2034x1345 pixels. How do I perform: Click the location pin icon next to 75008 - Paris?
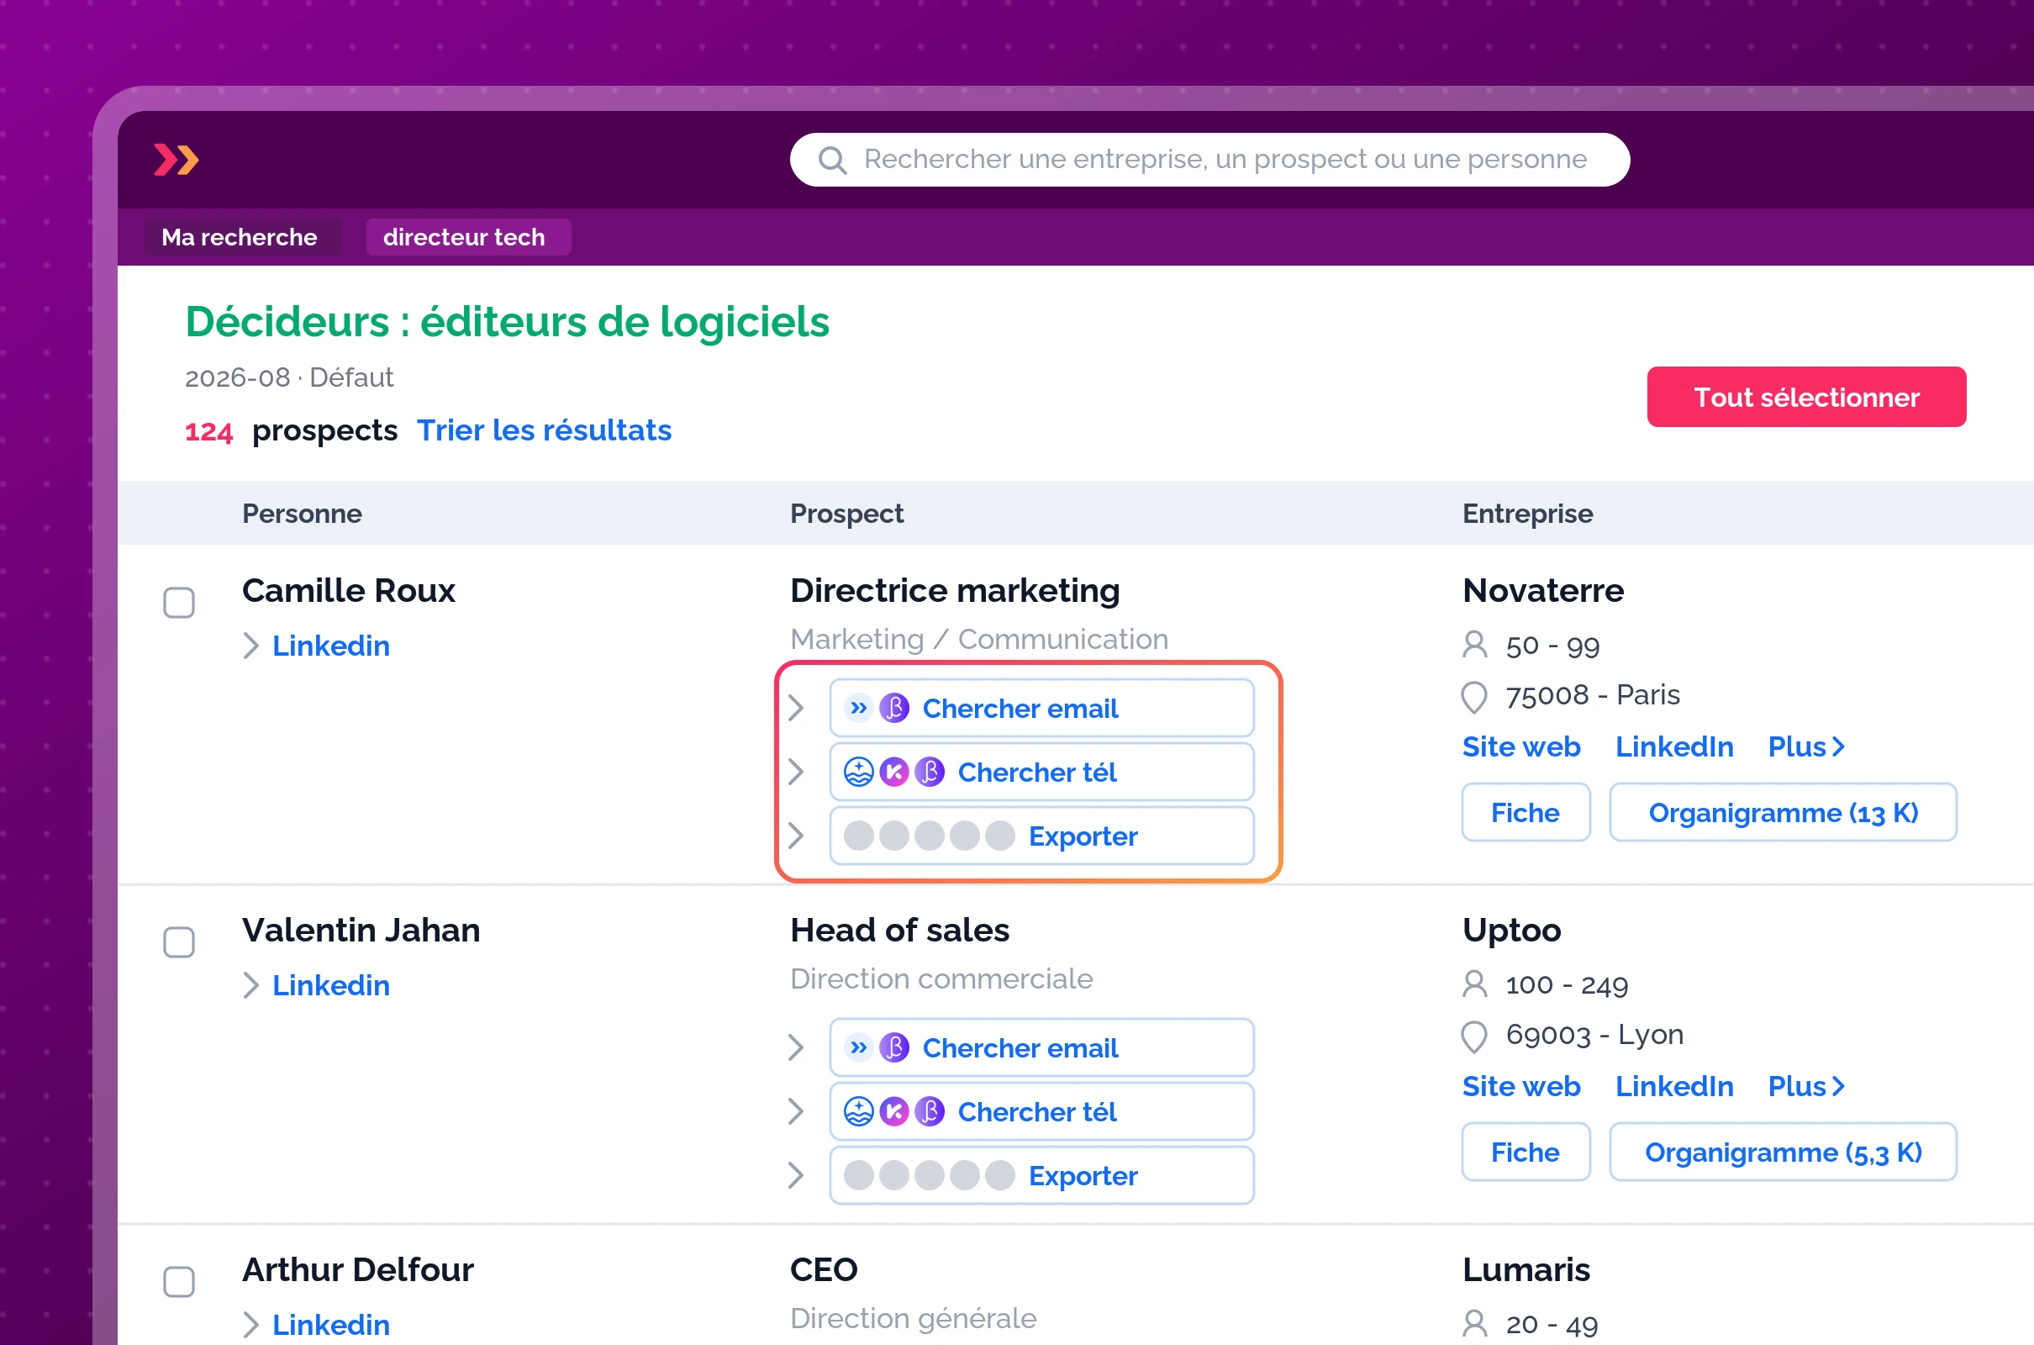tap(1474, 697)
